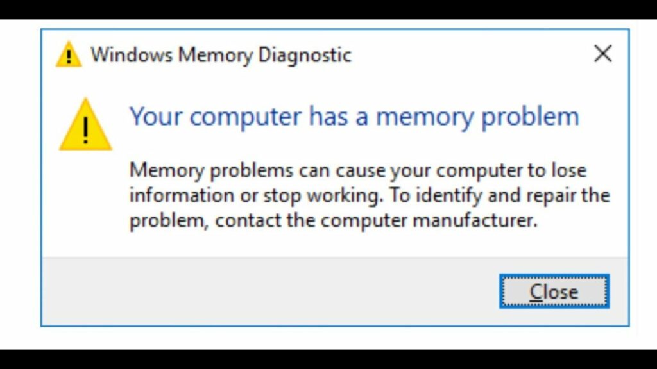Click the black bar below the dialog
657x369 pixels.
(x=328, y=359)
